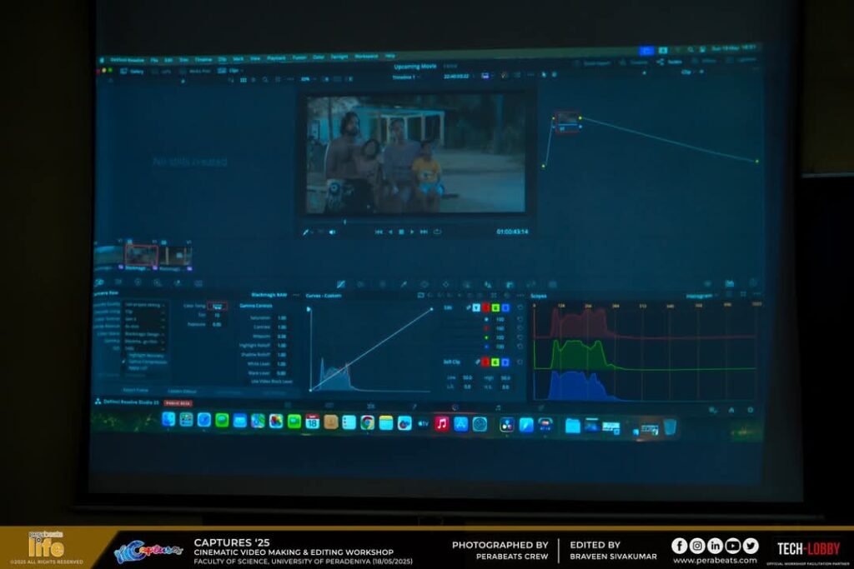Image resolution: width=854 pixels, height=569 pixels.
Task: Open the Tracker palette icon
Action: click(x=446, y=284)
